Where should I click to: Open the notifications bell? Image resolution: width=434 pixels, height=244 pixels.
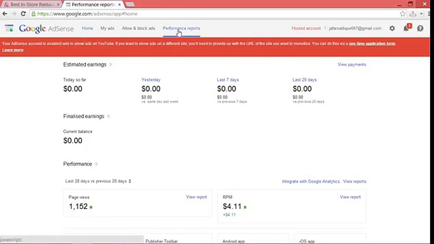pyautogui.click(x=406, y=28)
